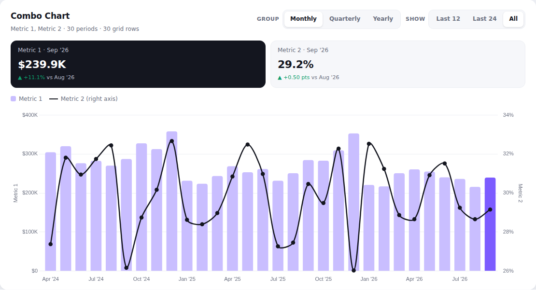This screenshot has width=536, height=290.
Task: Click the black Metric 2 legend line marker
Action: [x=54, y=99]
